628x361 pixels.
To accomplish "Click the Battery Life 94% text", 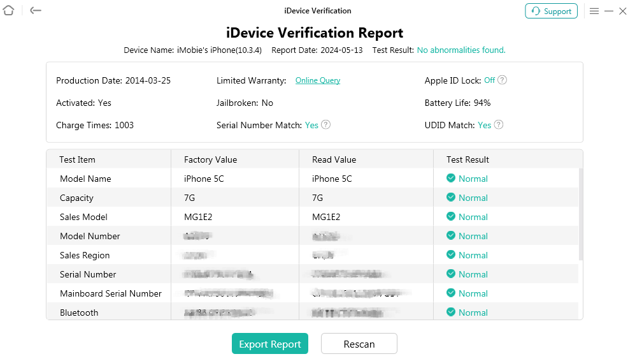I will 457,103.
